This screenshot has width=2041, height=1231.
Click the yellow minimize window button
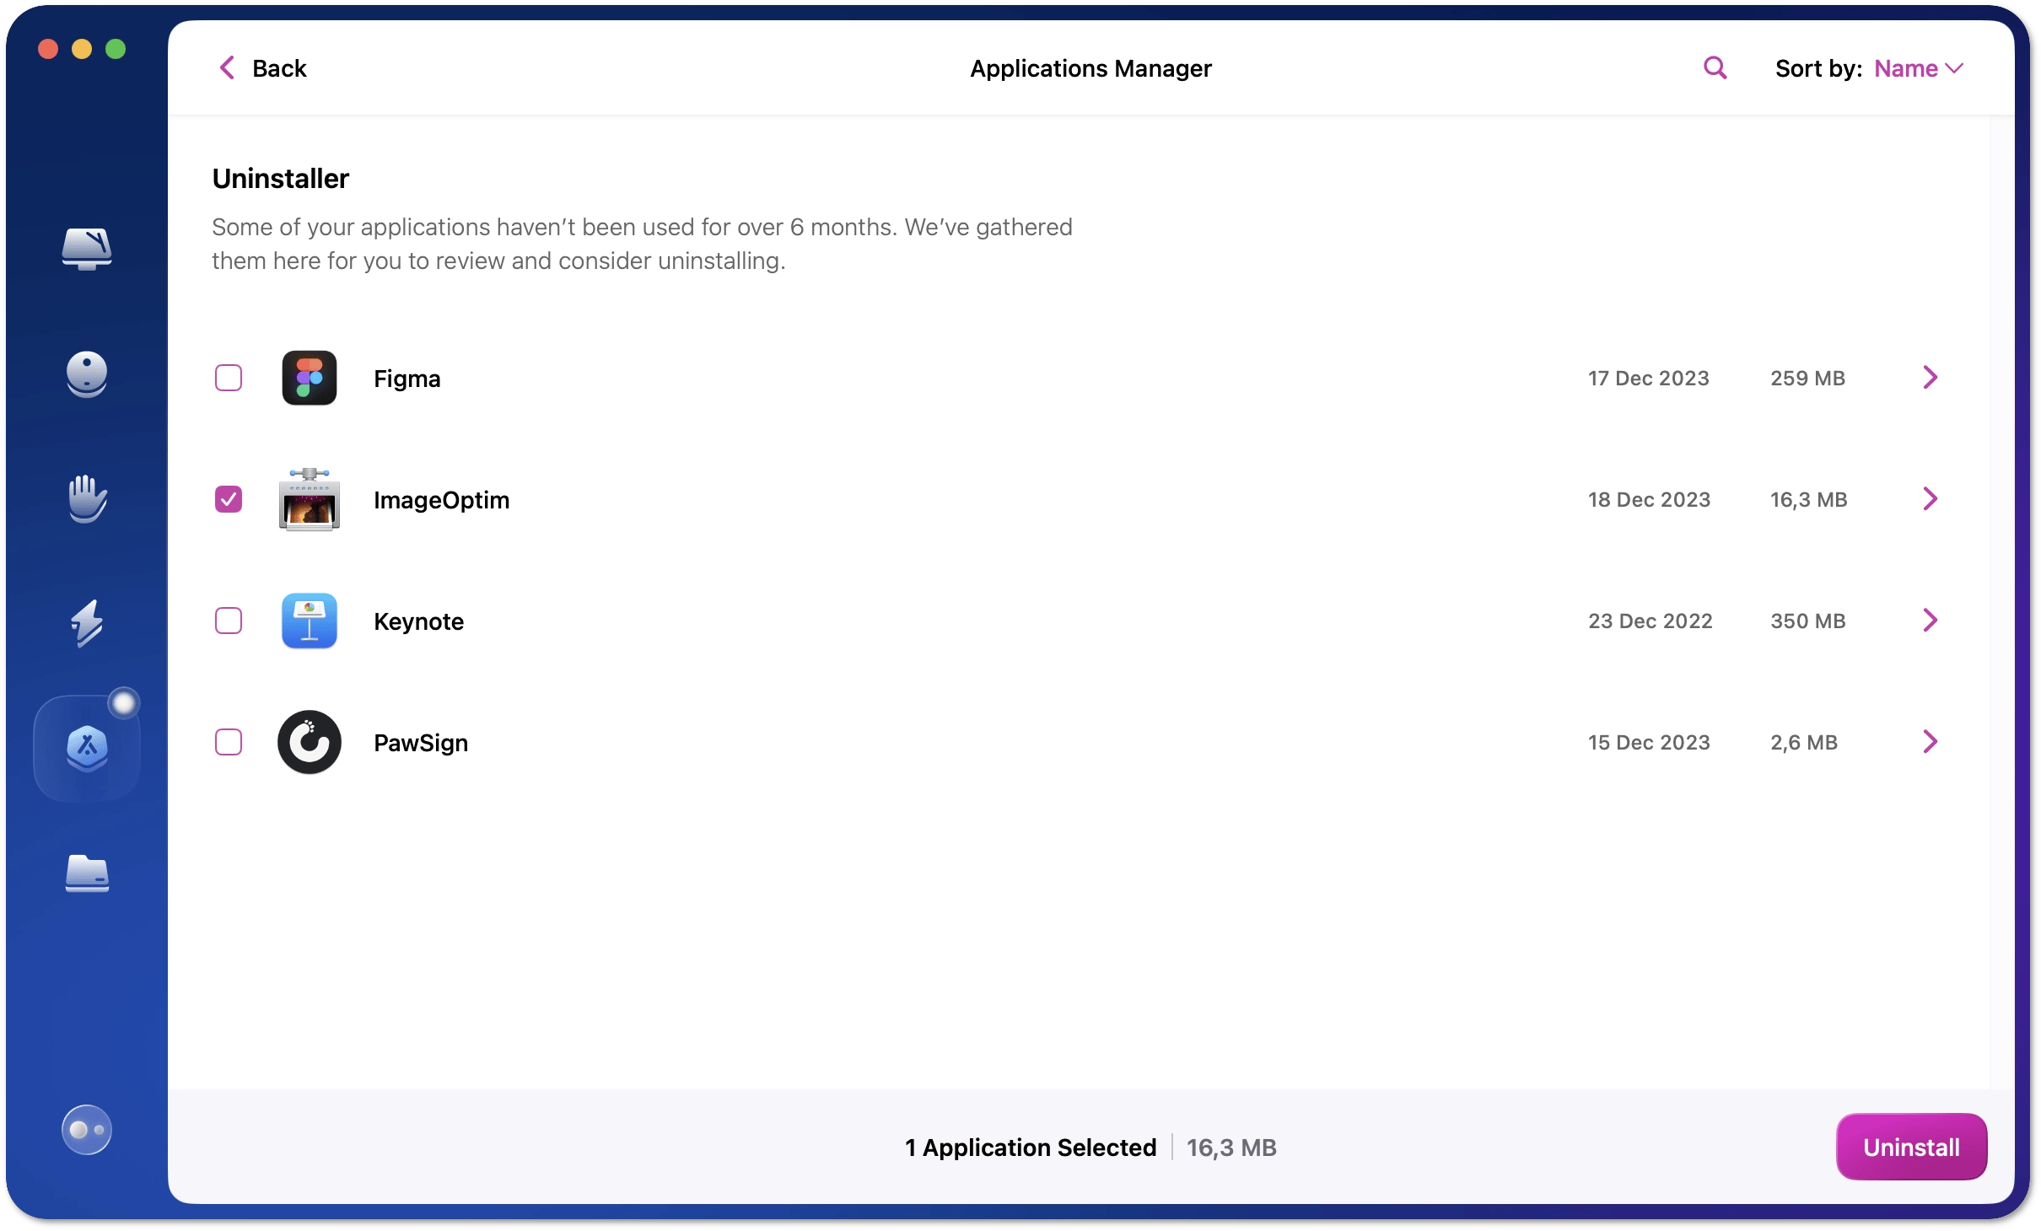point(82,49)
